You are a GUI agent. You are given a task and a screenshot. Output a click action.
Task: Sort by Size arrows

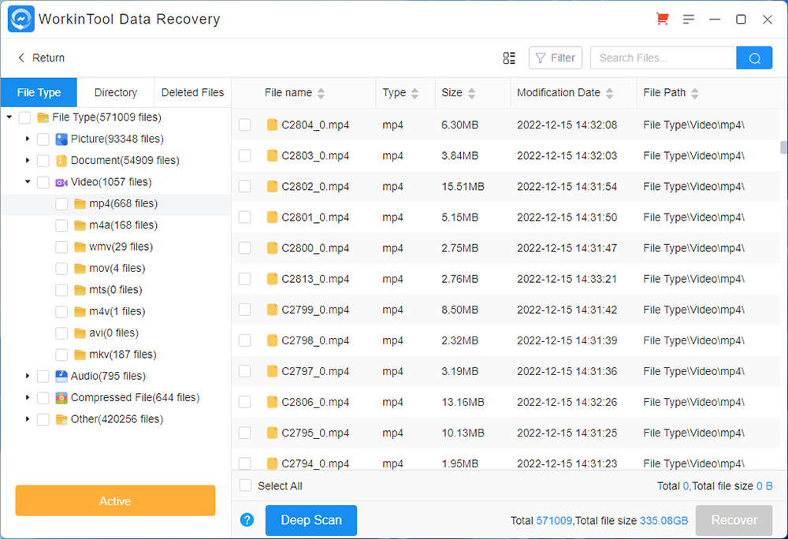click(471, 93)
